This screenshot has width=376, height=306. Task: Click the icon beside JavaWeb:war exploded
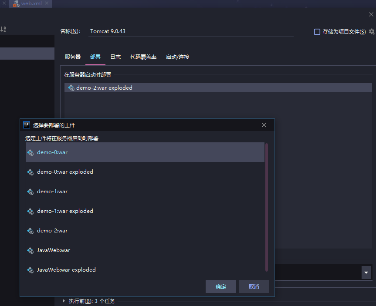pos(30,270)
